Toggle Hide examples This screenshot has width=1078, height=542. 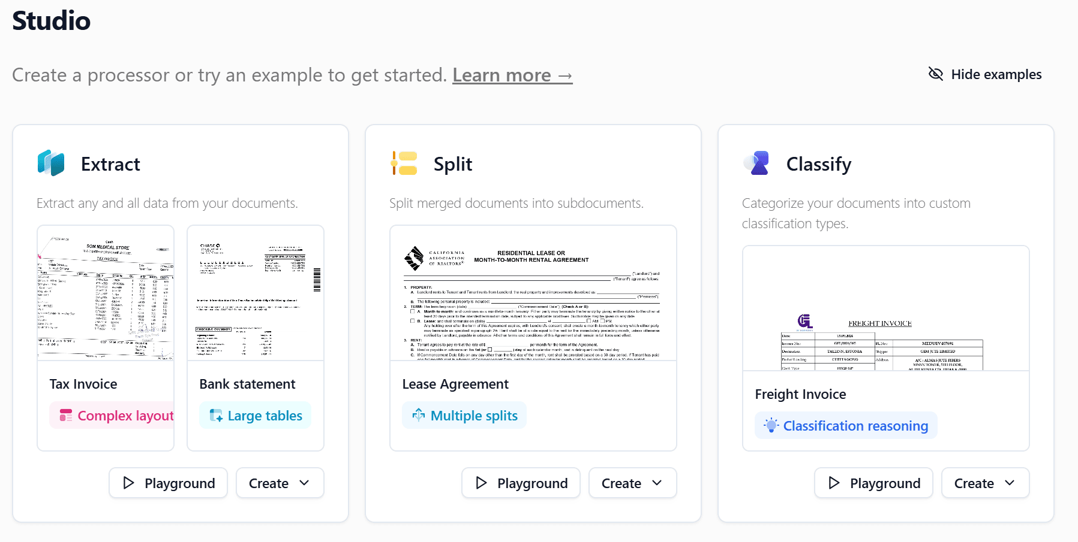(984, 74)
